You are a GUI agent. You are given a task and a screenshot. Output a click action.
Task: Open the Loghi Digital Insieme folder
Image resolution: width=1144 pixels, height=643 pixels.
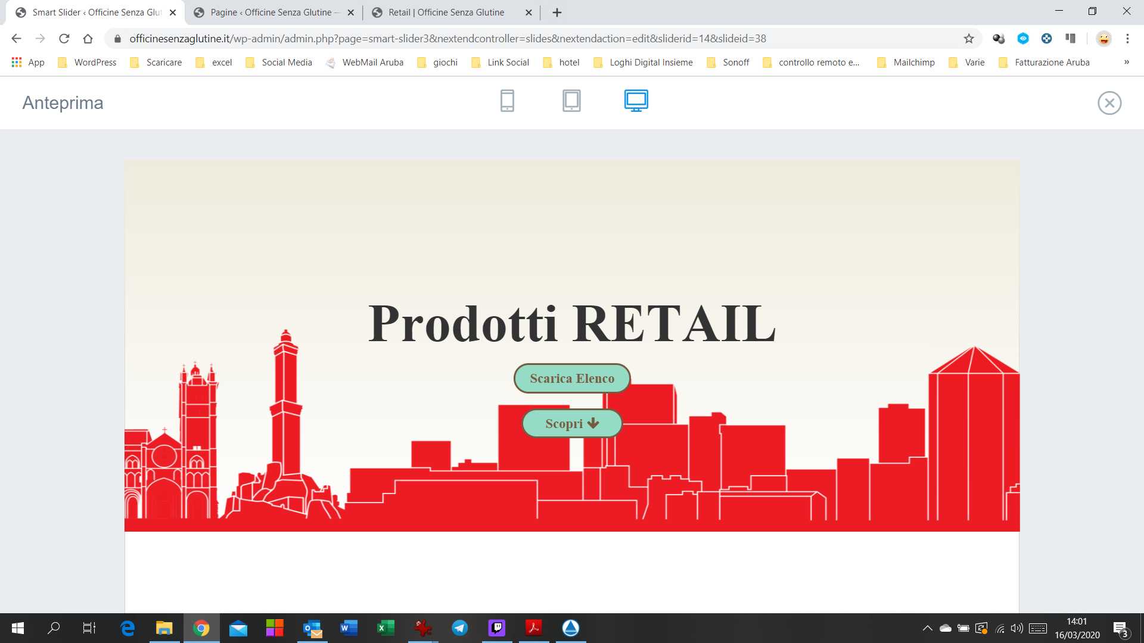point(643,63)
